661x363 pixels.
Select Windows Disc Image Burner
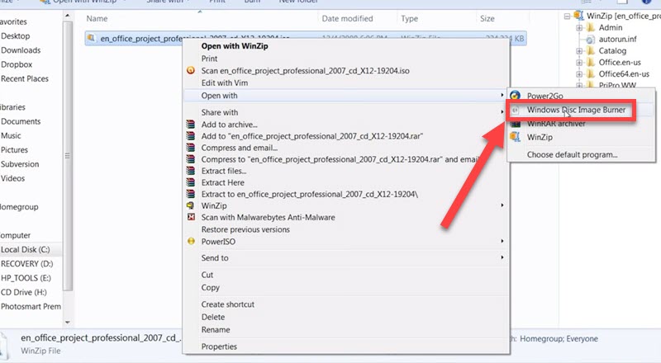(x=576, y=110)
